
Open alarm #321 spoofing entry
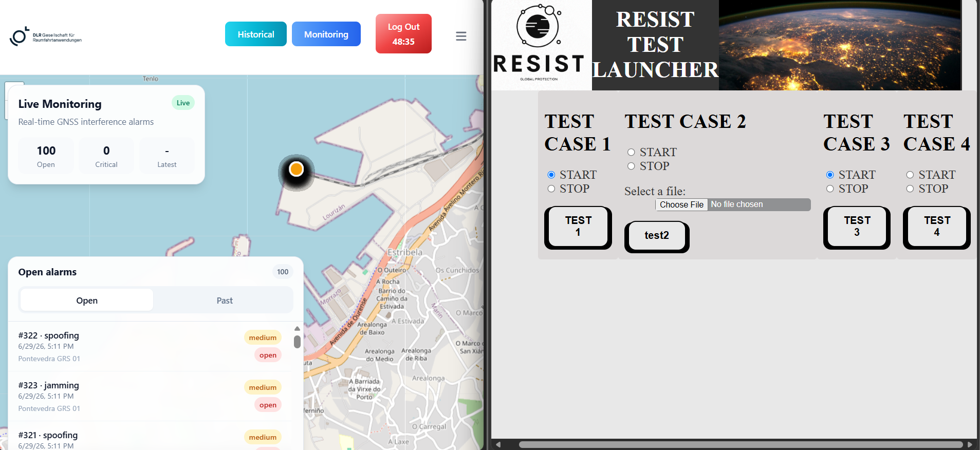150,436
